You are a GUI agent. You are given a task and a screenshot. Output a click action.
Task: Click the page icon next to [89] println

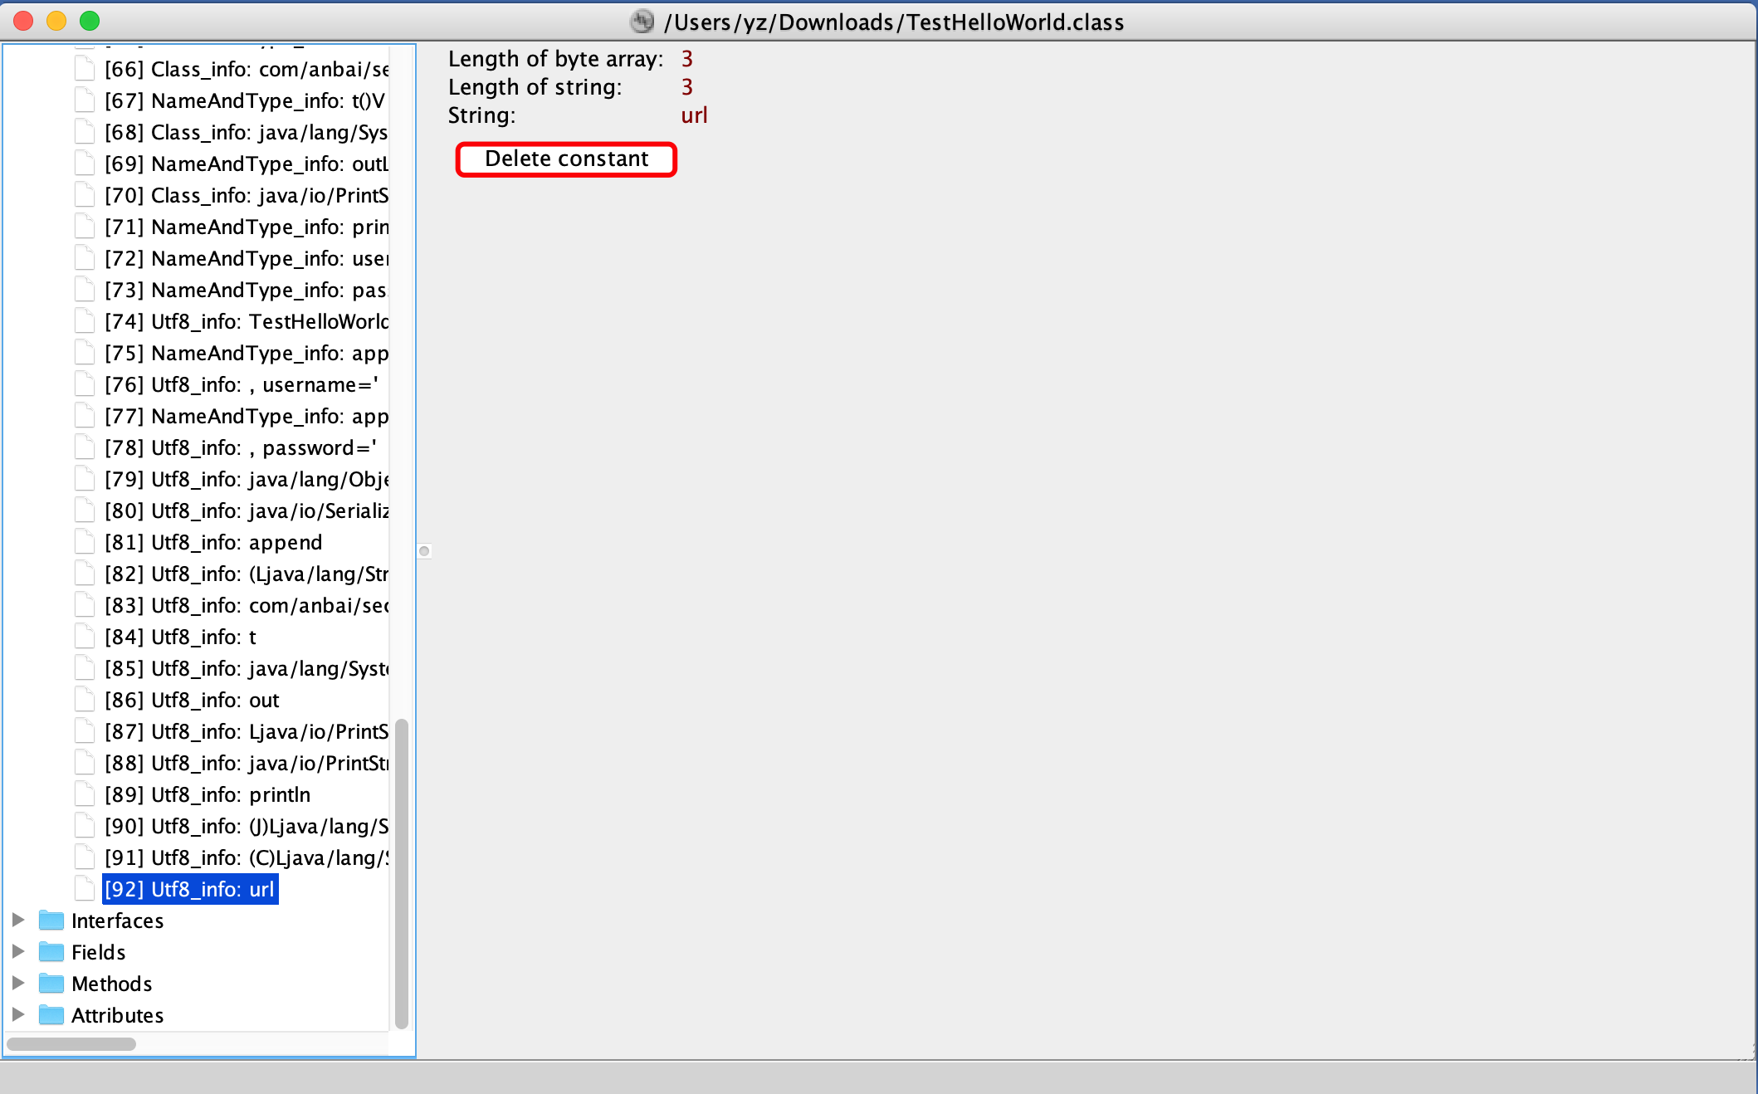click(x=85, y=794)
